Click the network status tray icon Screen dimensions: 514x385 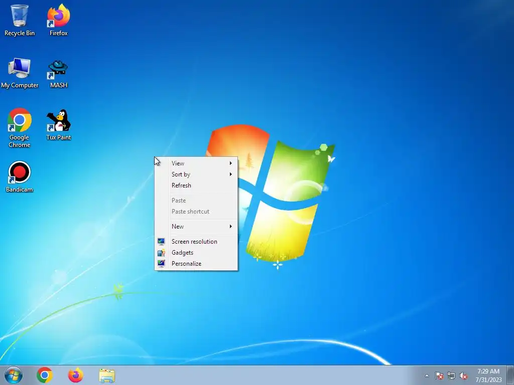pyautogui.click(x=451, y=375)
